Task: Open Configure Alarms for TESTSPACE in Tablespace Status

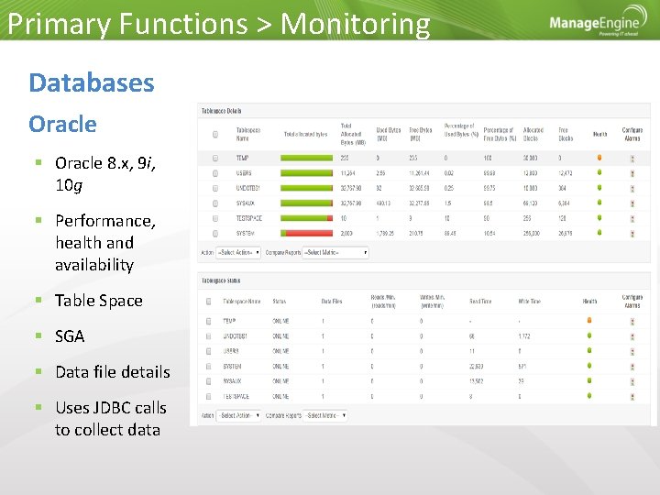Action: (x=632, y=397)
